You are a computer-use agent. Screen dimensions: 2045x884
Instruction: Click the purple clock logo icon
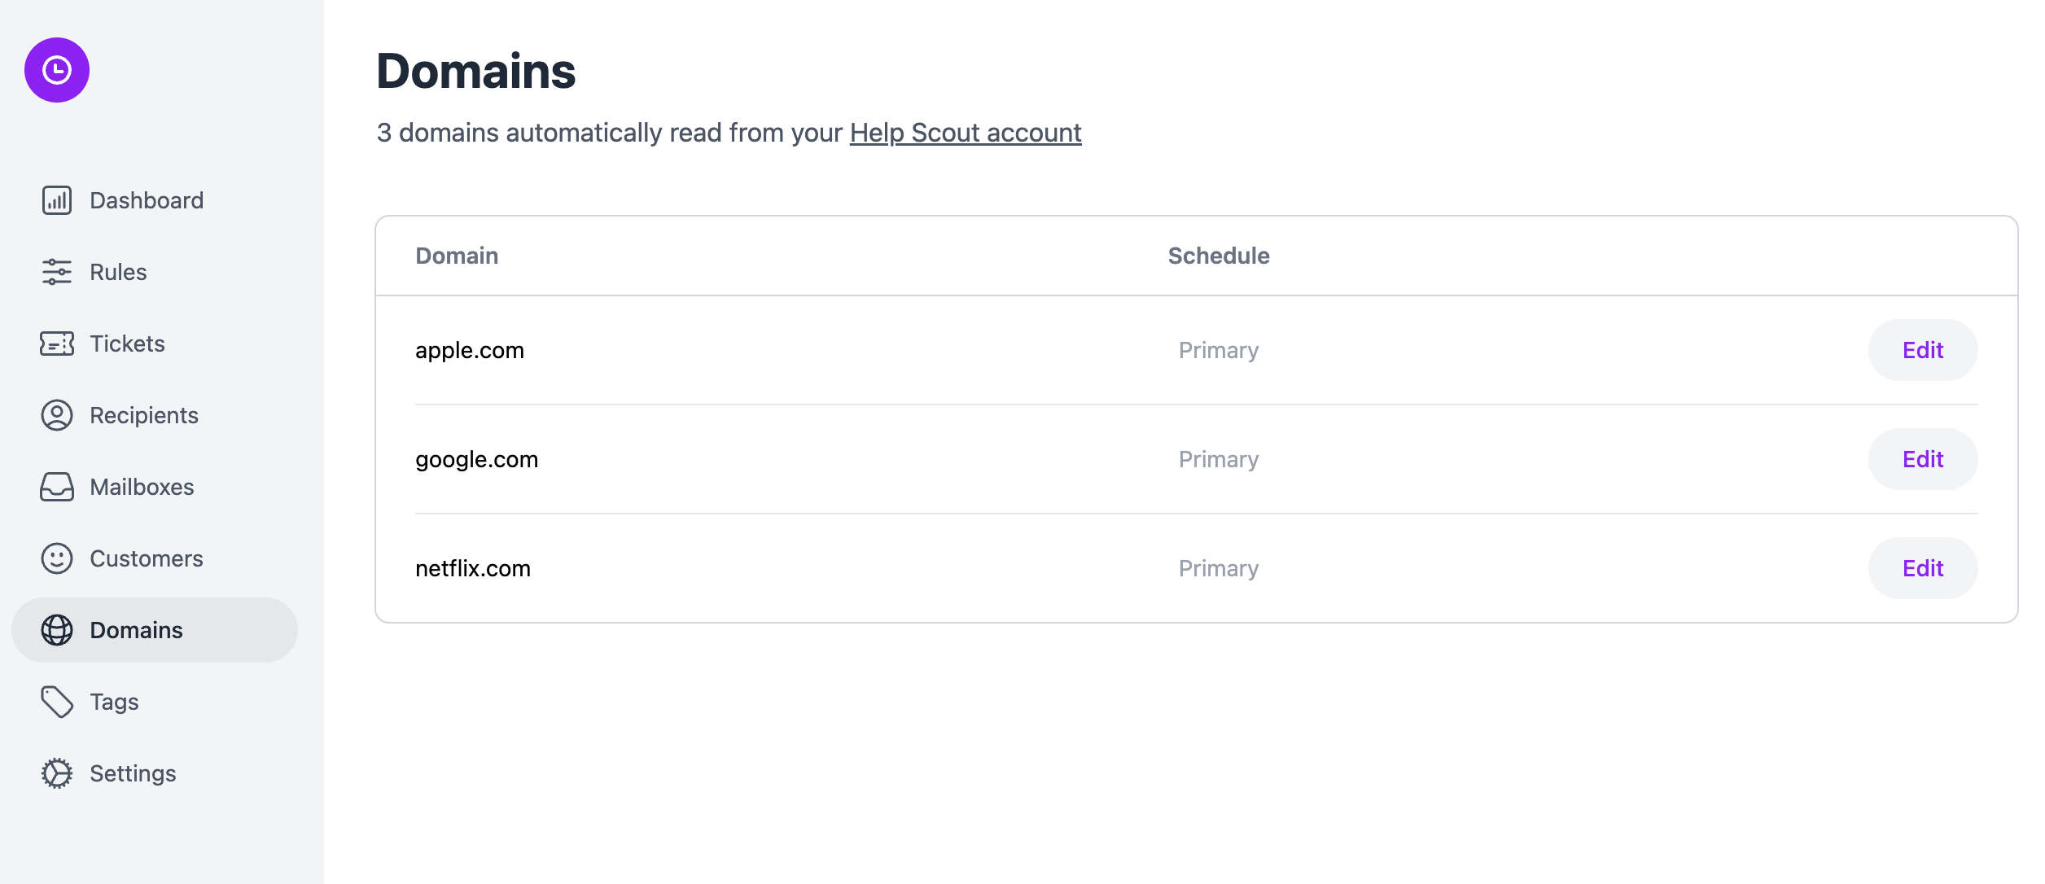[x=57, y=70]
